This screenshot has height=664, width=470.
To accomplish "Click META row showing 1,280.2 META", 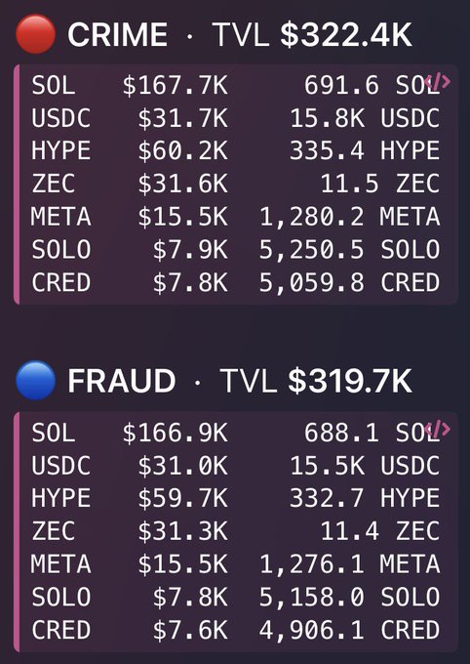I will 236,217.
